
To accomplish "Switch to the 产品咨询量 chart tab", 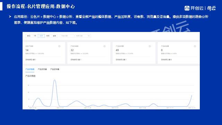I will [x=55, y=69].
